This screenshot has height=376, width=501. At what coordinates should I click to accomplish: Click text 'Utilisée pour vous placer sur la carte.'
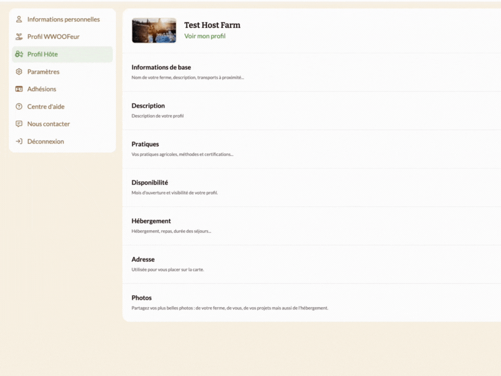coord(168,269)
